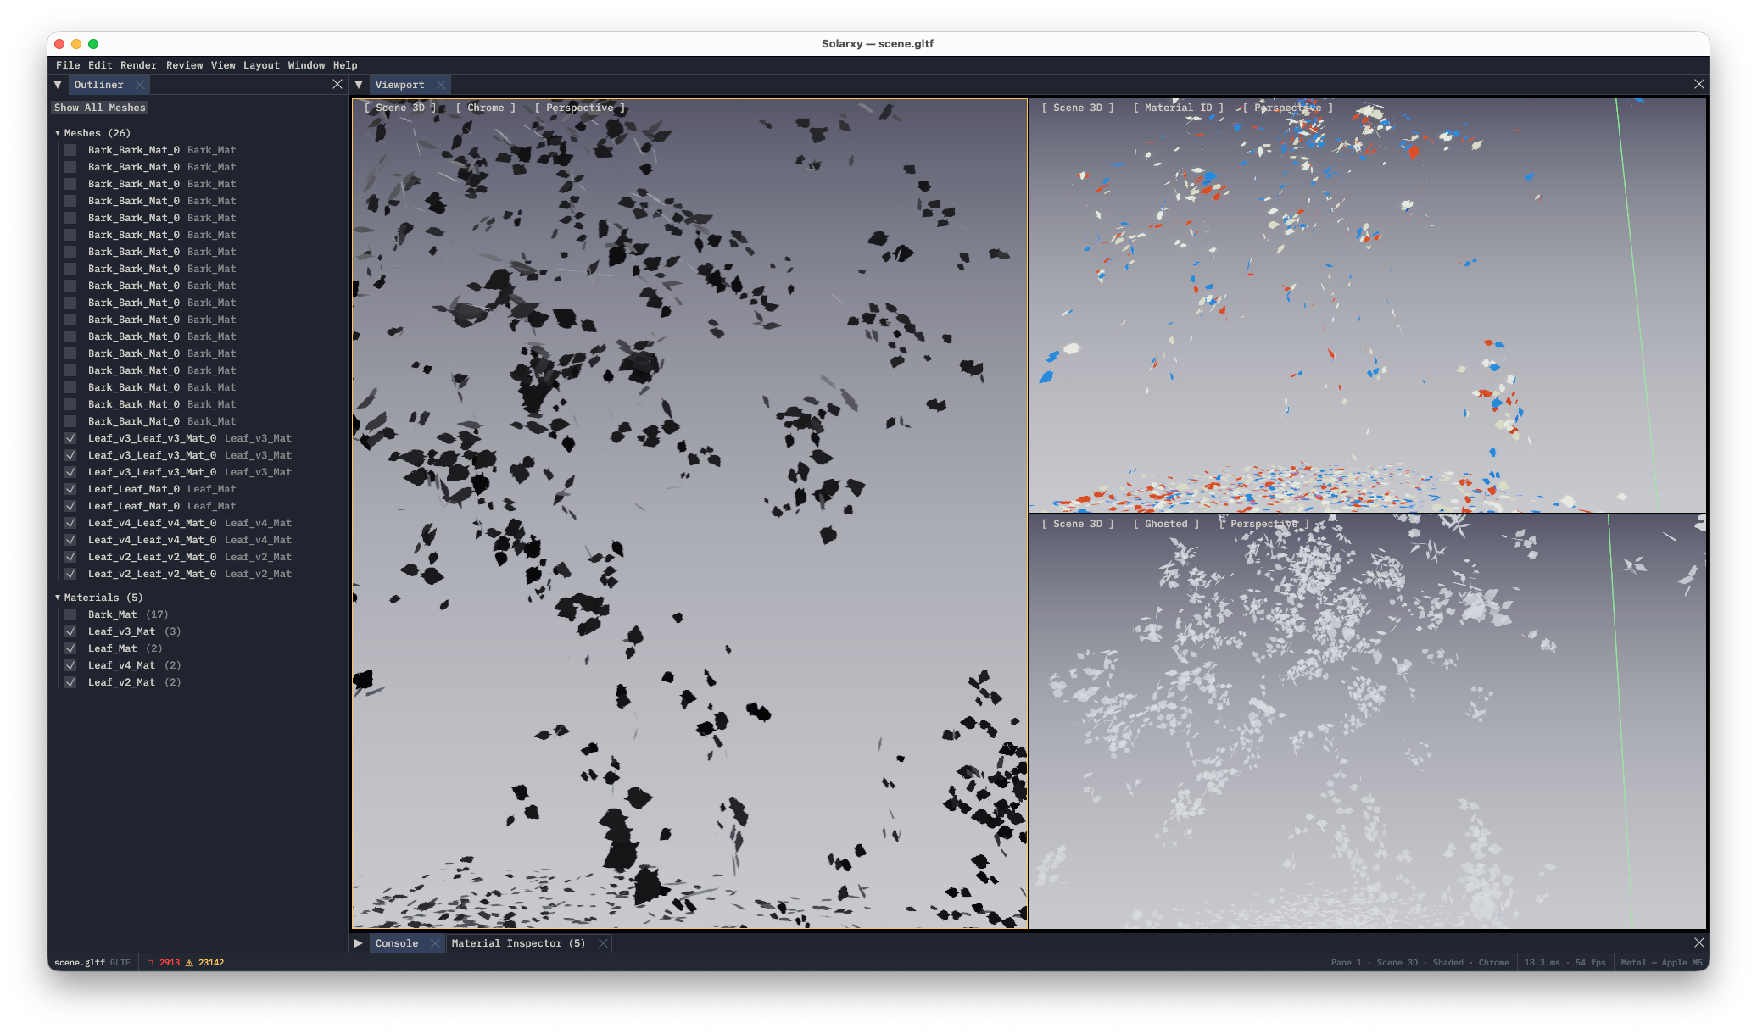
Task: Open the Chrome shading dropdown
Action: 486,108
